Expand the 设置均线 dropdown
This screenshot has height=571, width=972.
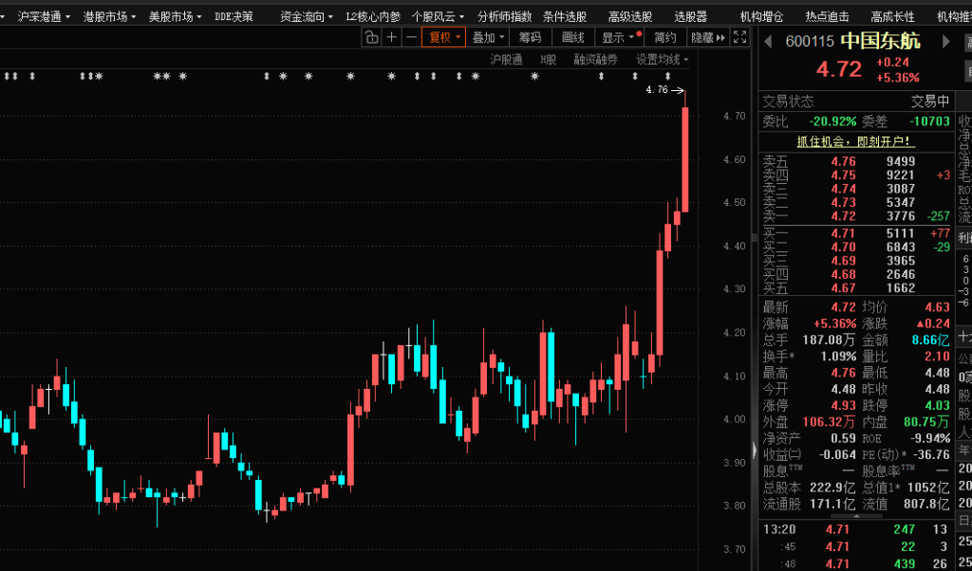coord(662,59)
